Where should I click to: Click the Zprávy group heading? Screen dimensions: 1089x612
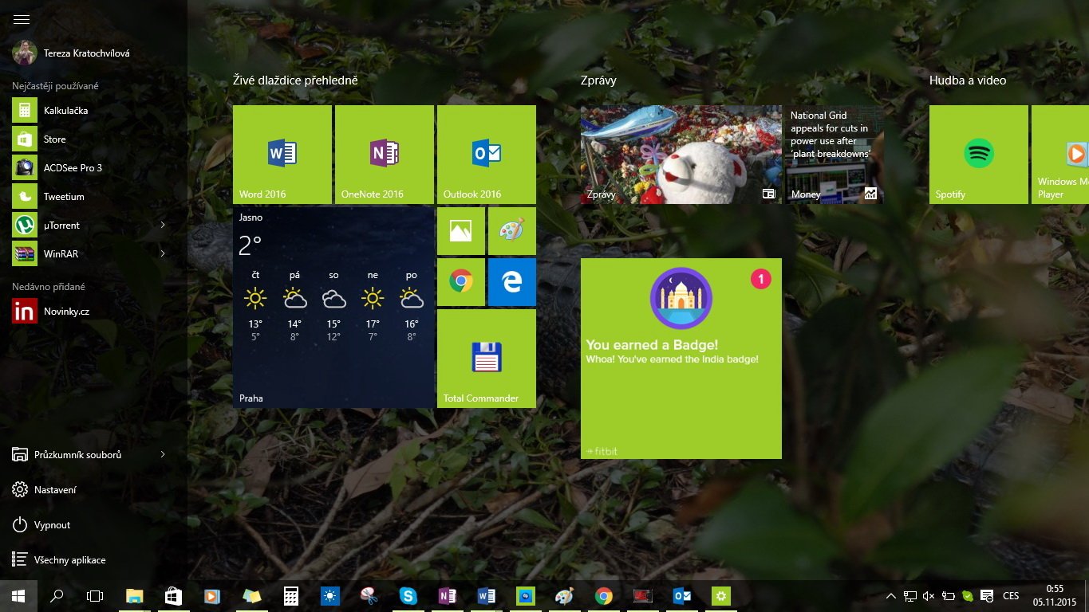598,80
